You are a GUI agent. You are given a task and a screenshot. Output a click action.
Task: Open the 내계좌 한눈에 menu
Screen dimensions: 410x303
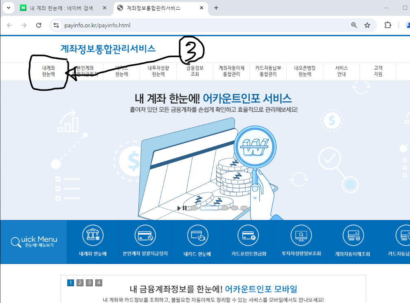point(48,71)
